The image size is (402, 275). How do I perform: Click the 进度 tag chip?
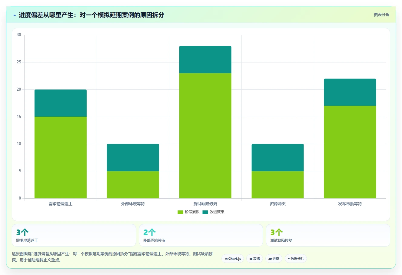(274, 259)
